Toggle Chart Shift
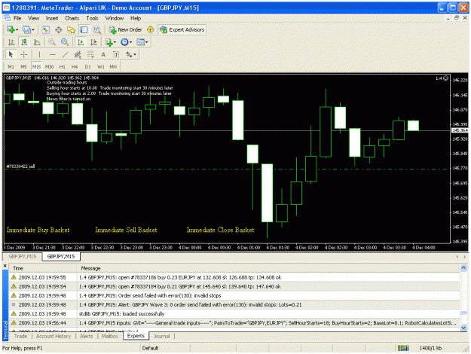This screenshot has width=471, height=354. 93,42
